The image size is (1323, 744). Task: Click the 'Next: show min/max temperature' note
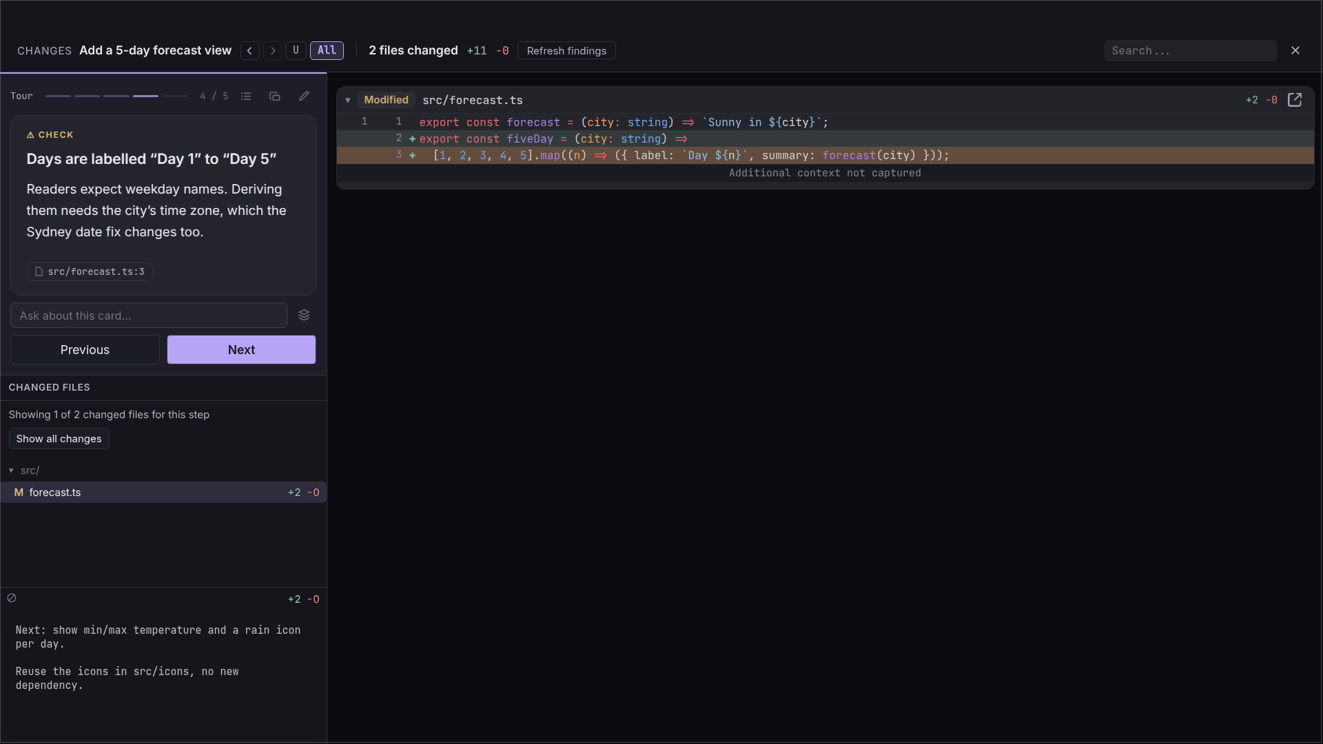click(158, 637)
